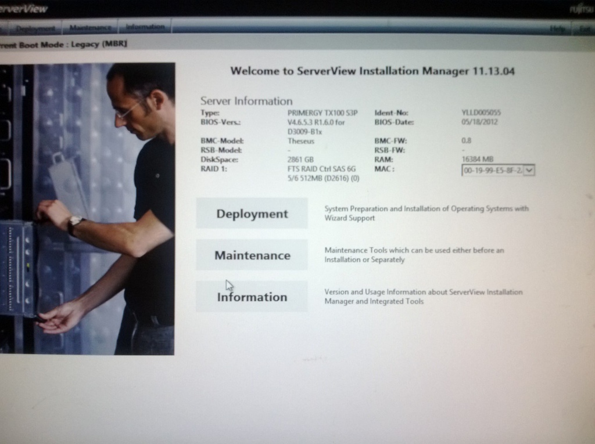595x444 pixels.
Task: Click the large Deployment button
Action: coord(252,214)
